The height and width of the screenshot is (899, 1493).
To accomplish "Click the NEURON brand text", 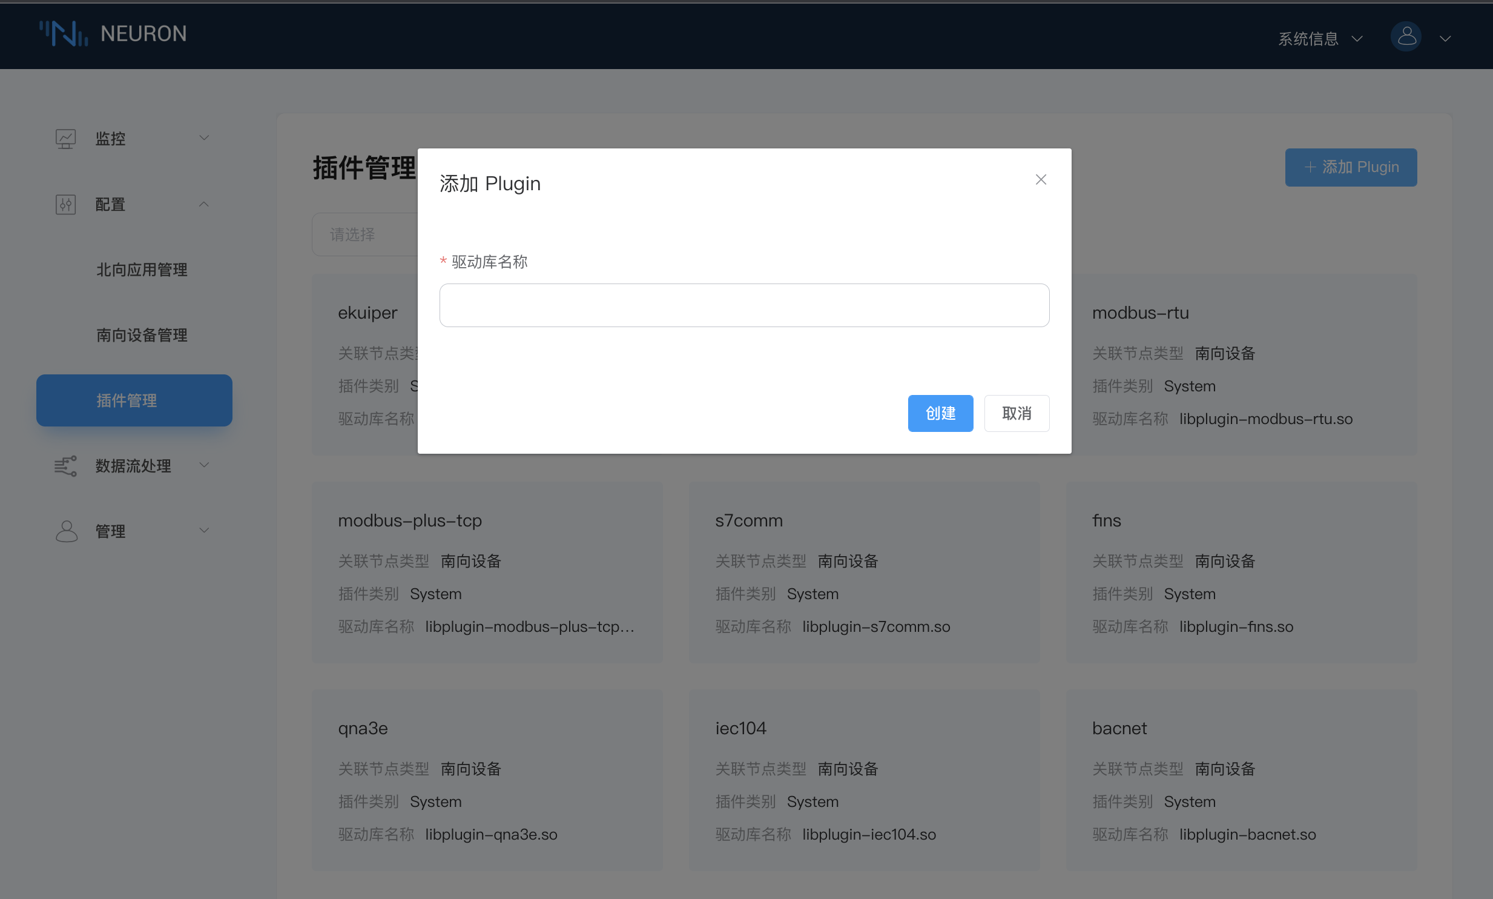I will pyautogui.click(x=143, y=34).
